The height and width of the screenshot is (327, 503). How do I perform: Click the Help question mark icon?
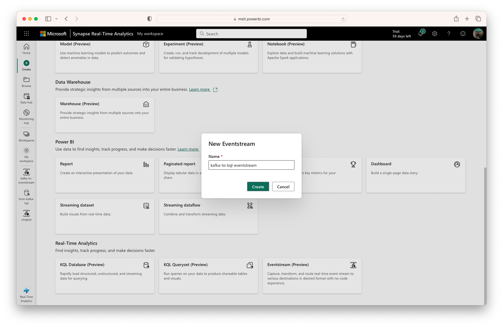(449, 34)
